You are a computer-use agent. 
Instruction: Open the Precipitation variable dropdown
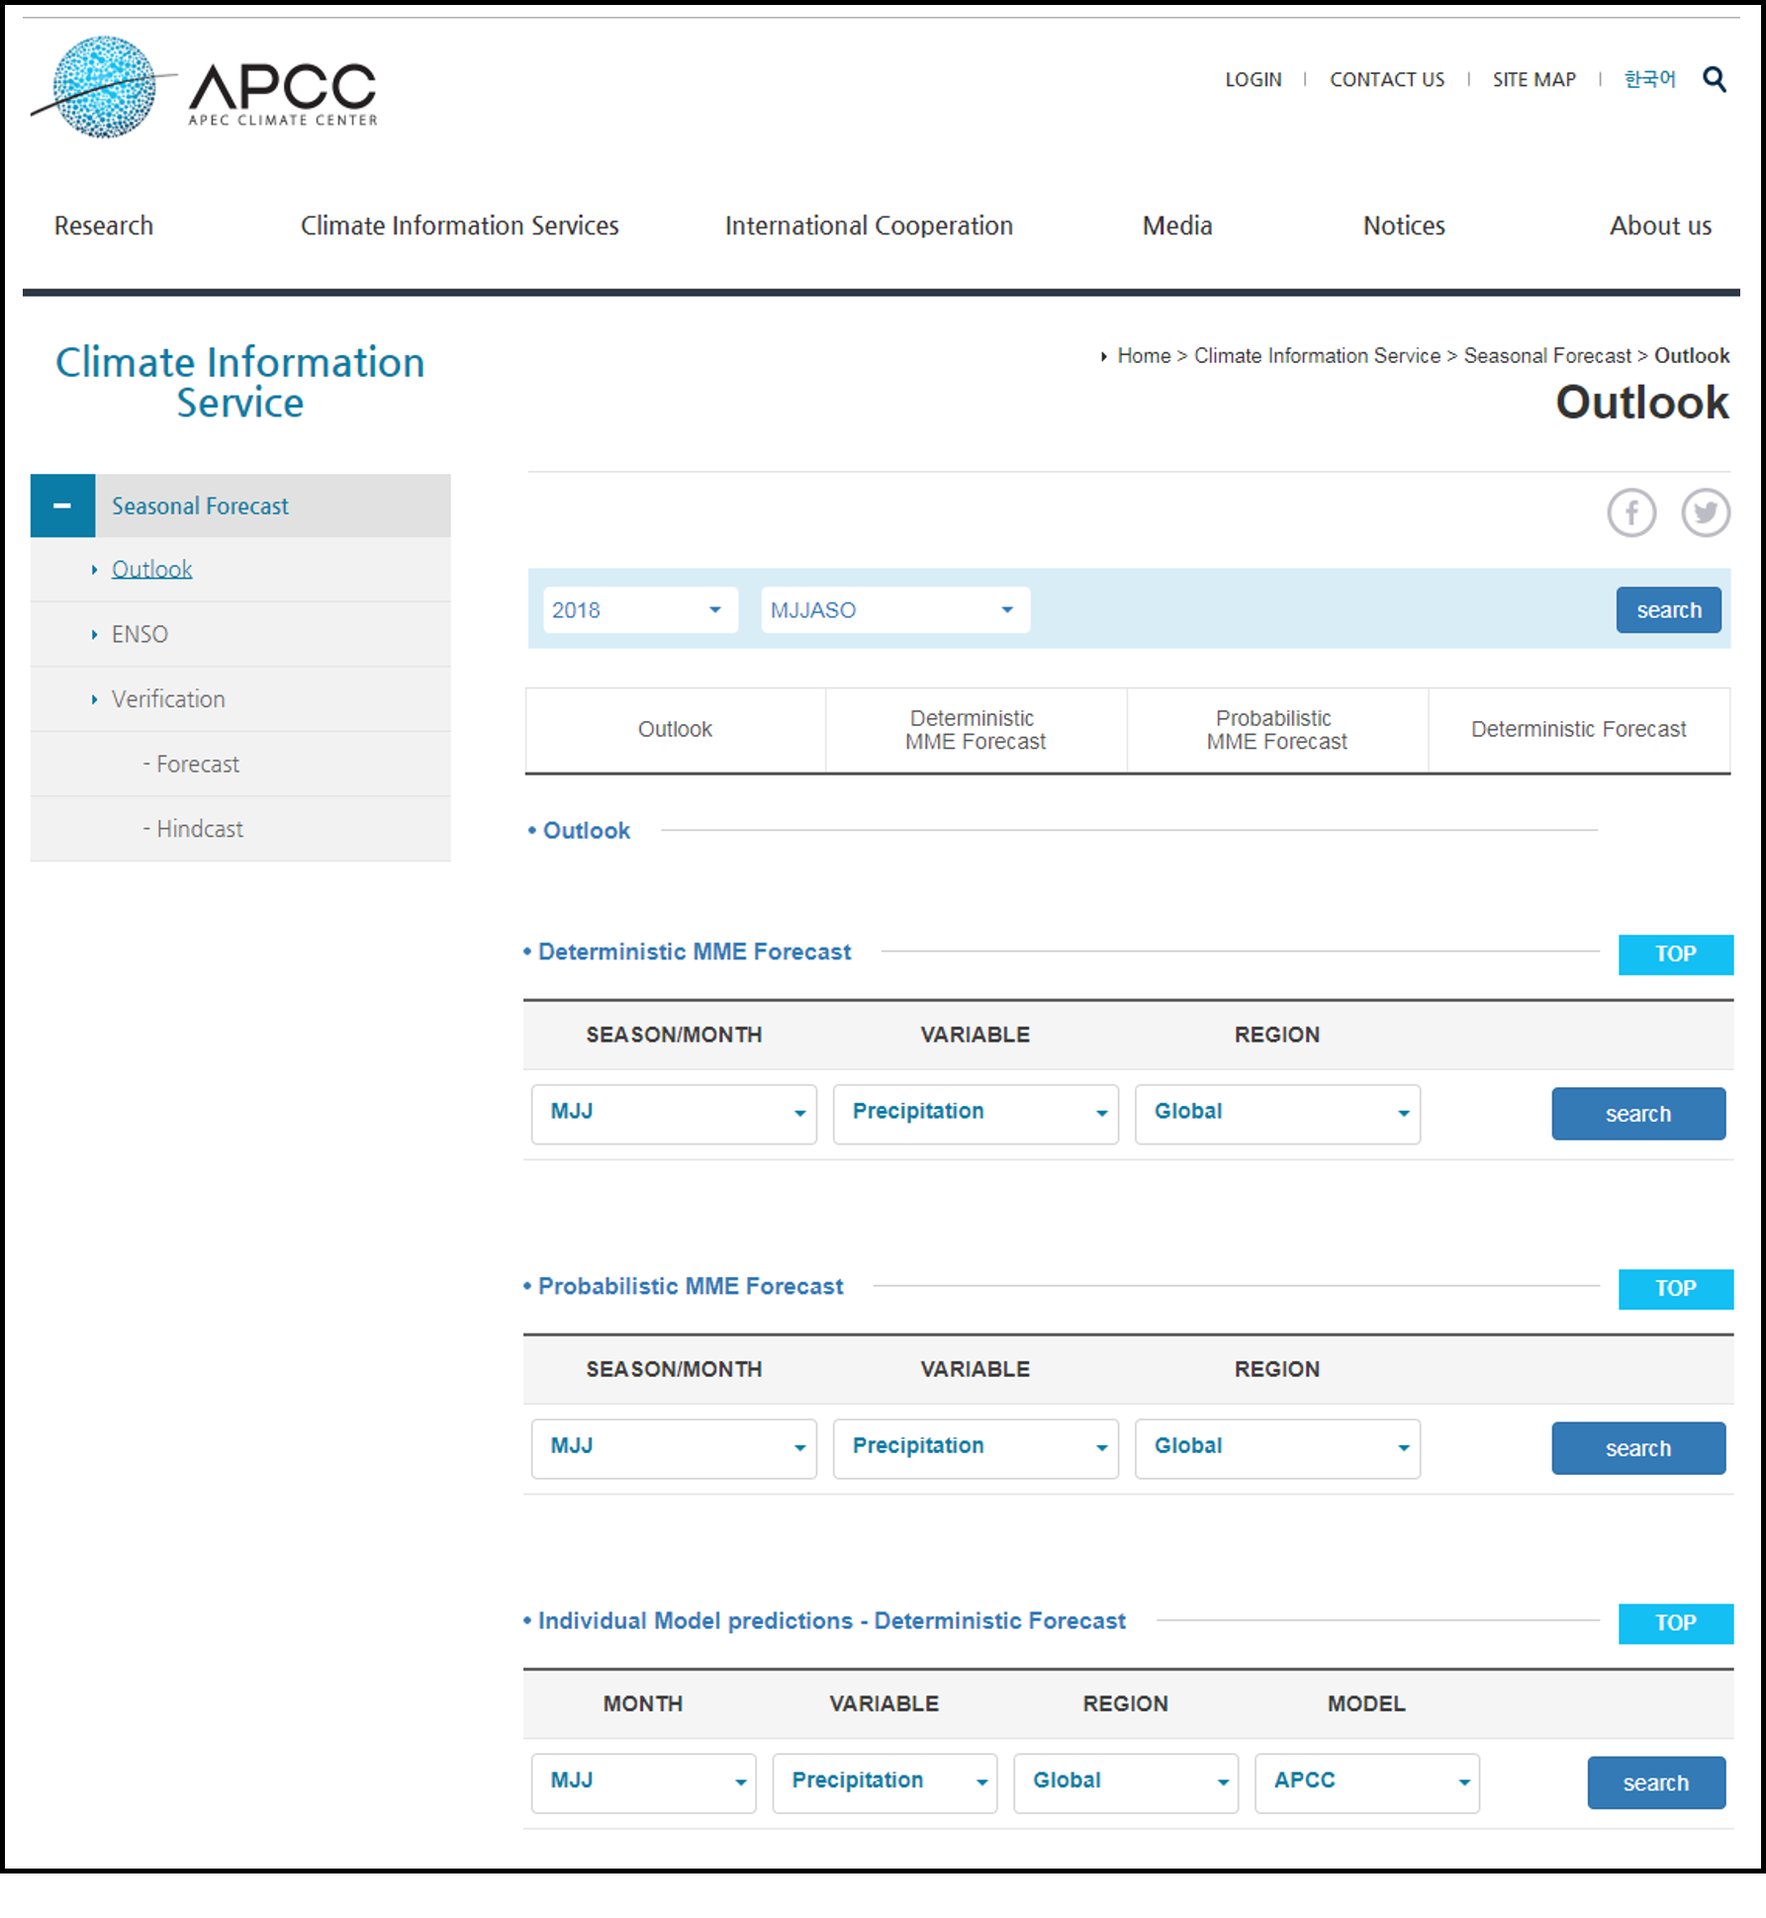click(976, 1113)
